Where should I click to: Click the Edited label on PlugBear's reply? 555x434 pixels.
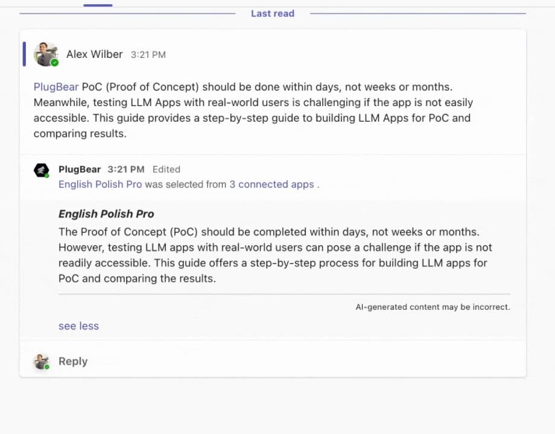click(166, 169)
